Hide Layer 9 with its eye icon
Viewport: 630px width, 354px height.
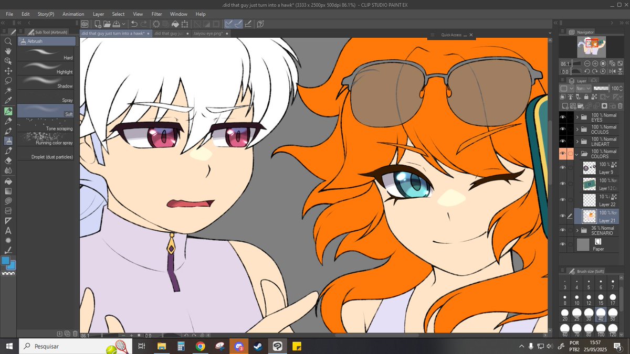[563, 168]
